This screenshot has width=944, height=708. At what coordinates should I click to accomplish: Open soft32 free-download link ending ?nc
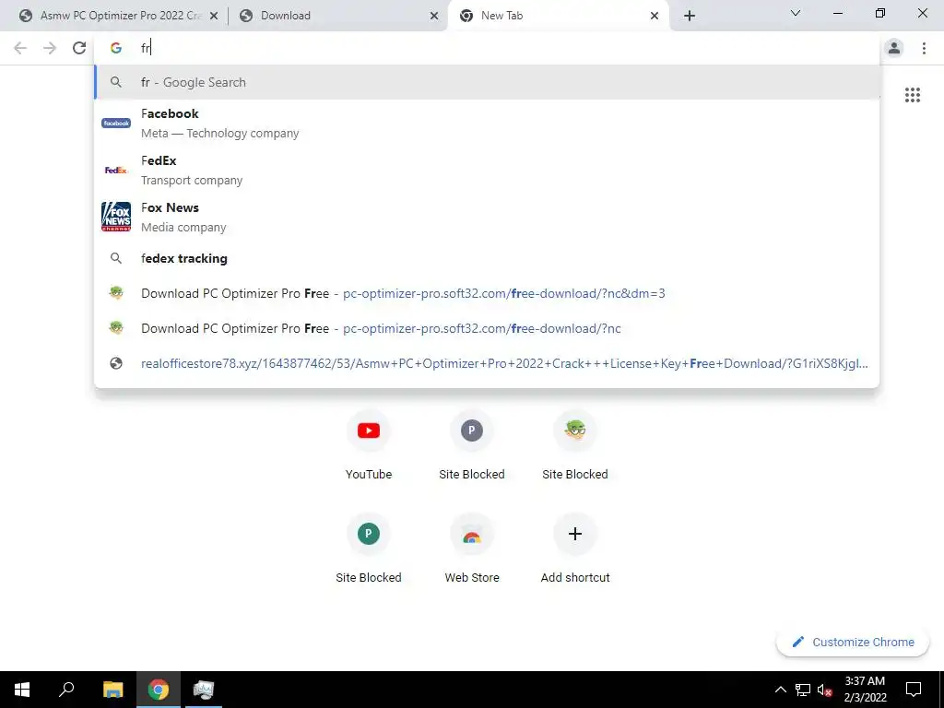pos(487,328)
